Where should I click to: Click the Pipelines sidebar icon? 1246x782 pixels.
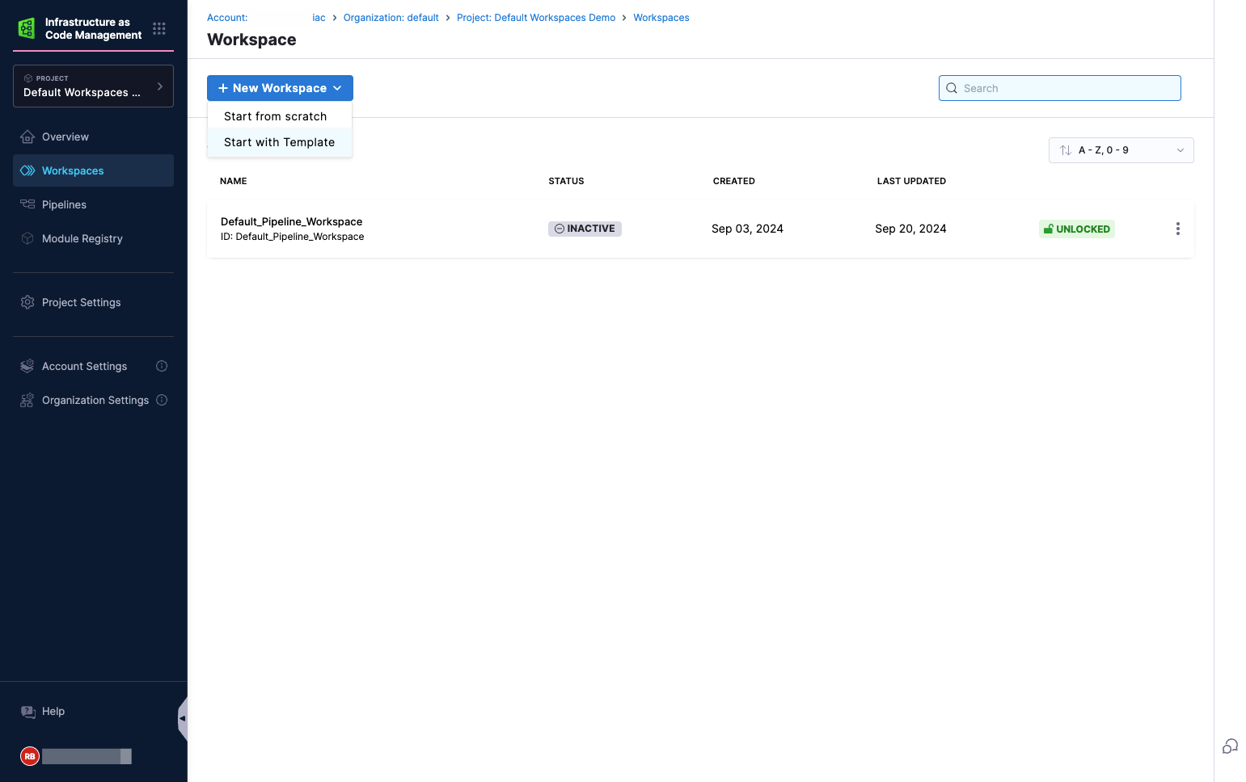[x=27, y=204]
